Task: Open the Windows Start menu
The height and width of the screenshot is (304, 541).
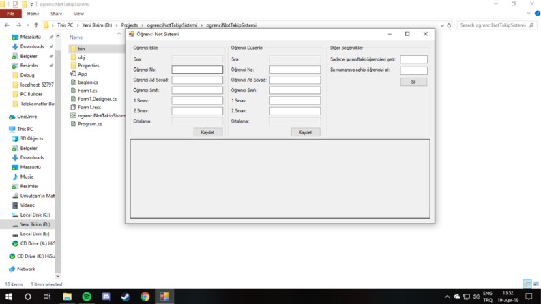Action: pyautogui.click(x=9, y=297)
